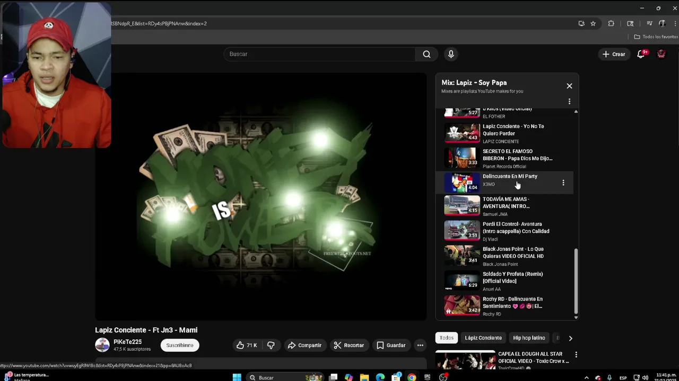Image resolution: width=679 pixels, height=381 pixels.
Task: Open Task View from the taskbar
Action: [x=333, y=377]
